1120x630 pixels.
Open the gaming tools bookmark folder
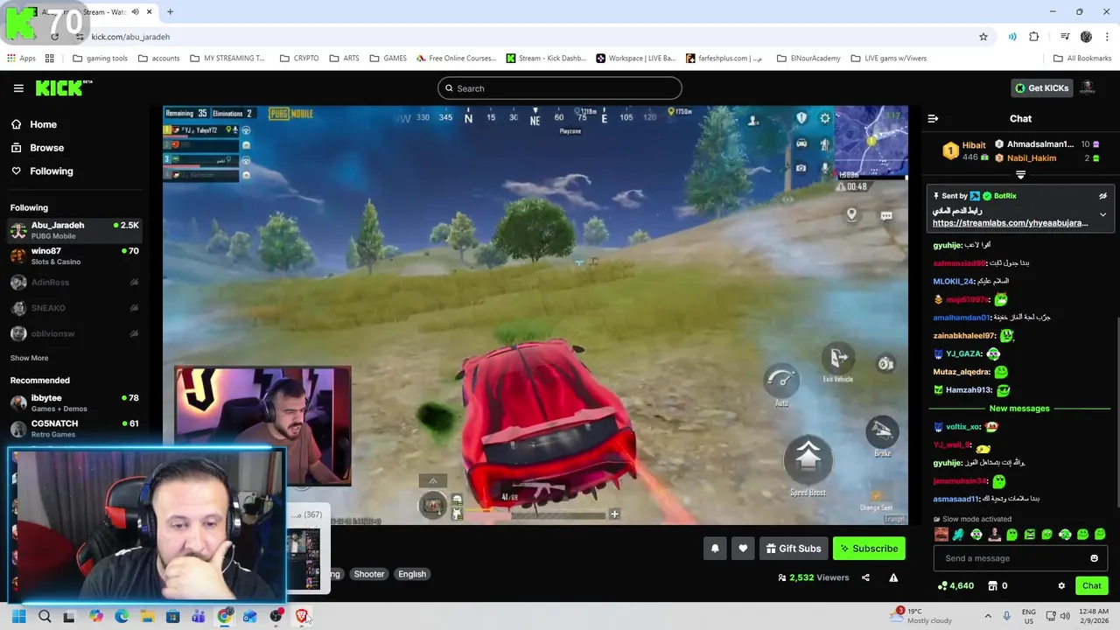(100, 59)
